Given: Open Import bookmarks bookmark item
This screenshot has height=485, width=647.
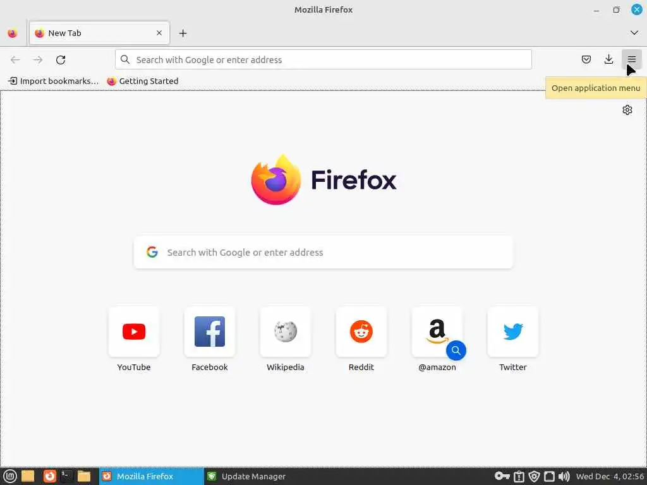Looking at the screenshot, I should coord(54,81).
